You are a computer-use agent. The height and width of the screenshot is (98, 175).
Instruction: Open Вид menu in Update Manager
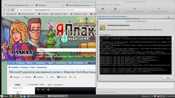tap(111, 5)
